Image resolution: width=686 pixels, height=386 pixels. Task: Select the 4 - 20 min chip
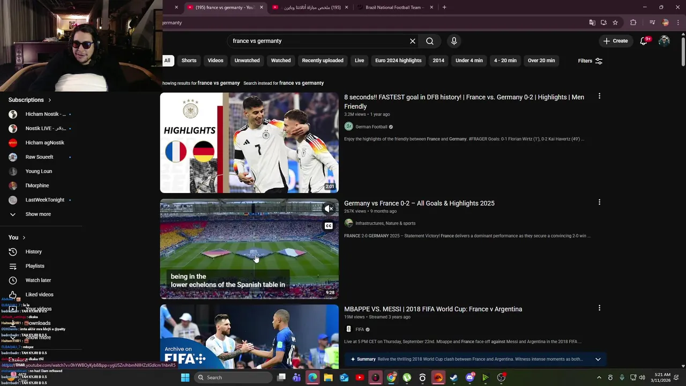[505, 61]
